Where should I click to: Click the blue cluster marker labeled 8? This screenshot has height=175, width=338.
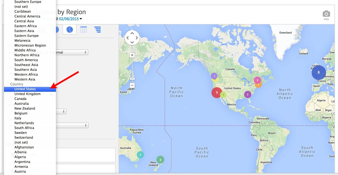319,73
